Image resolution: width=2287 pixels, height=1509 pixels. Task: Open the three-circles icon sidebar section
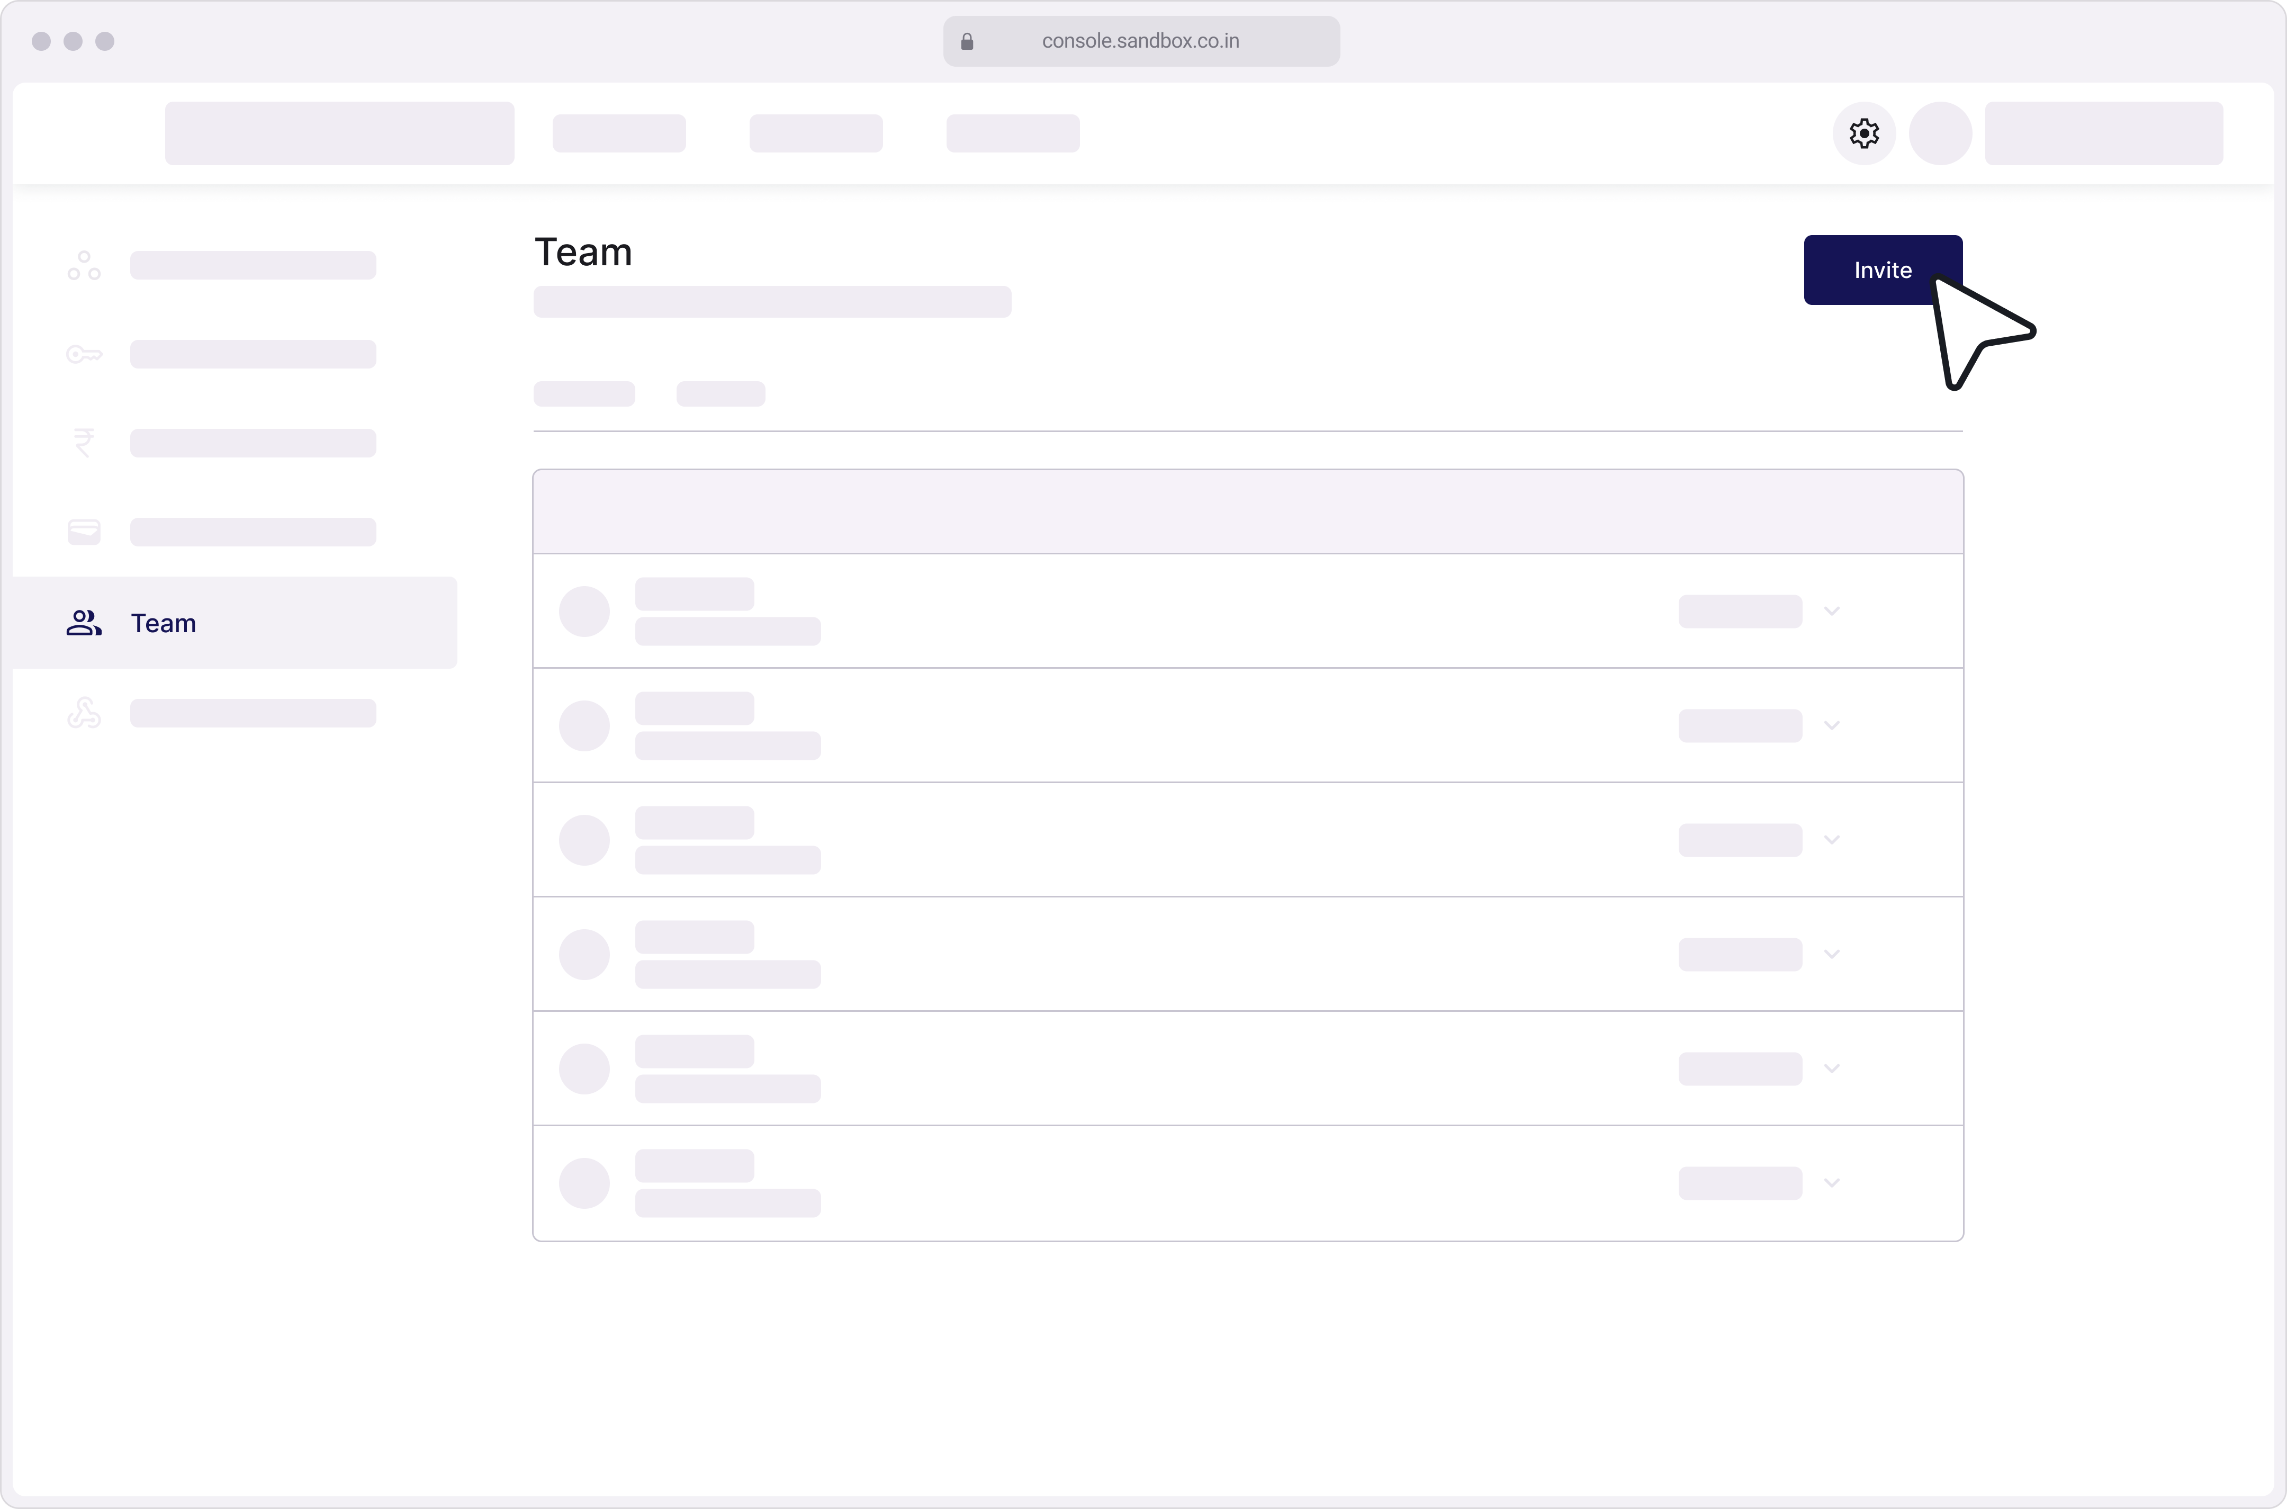[x=84, y=266]
